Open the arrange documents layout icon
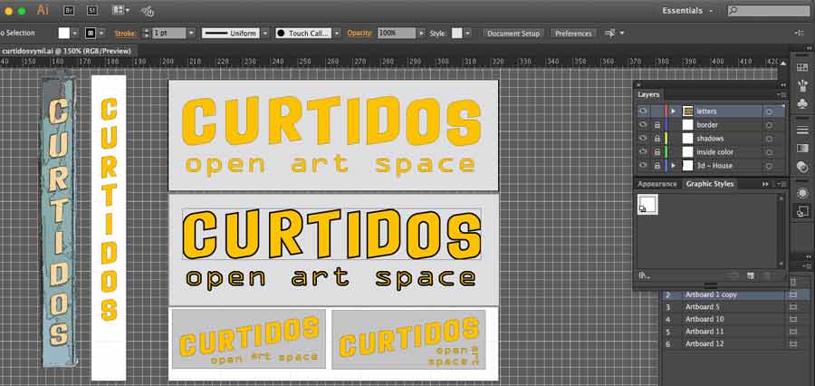The height and width of the screenshot is (386, 815). tap(120, 10)
